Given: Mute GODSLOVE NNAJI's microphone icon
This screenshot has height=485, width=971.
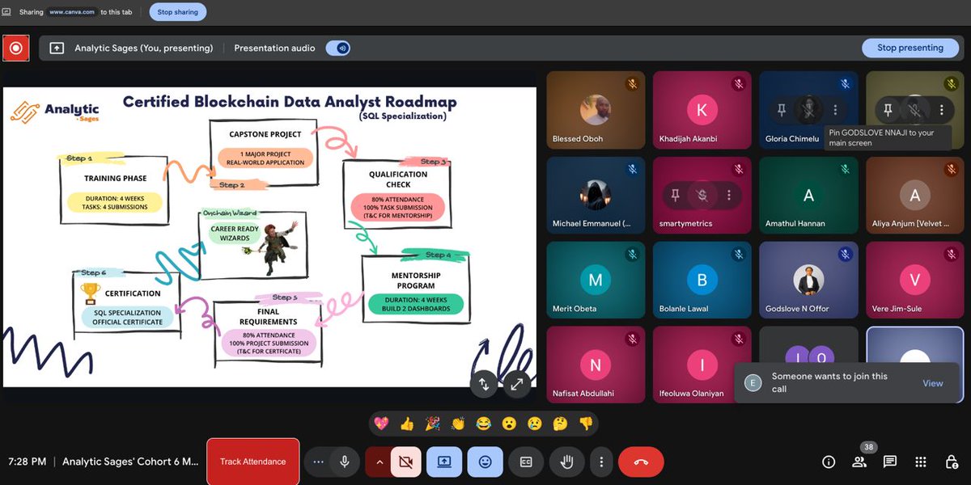Looking at the screenshot, I should point(914,109).
